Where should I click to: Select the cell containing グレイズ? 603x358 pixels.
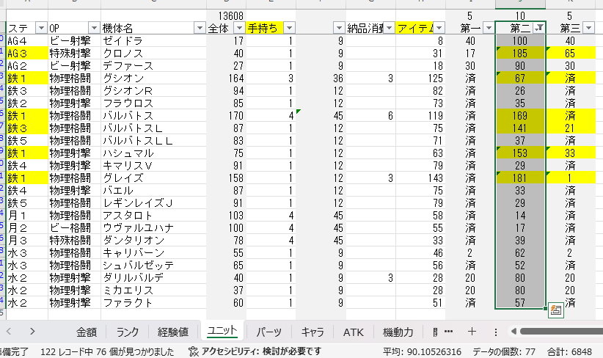click(x=153, y=178)
